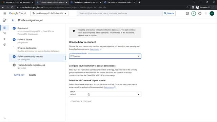Open the tab search chevron in title bar
217x122 pixels.
click(194, 2)
